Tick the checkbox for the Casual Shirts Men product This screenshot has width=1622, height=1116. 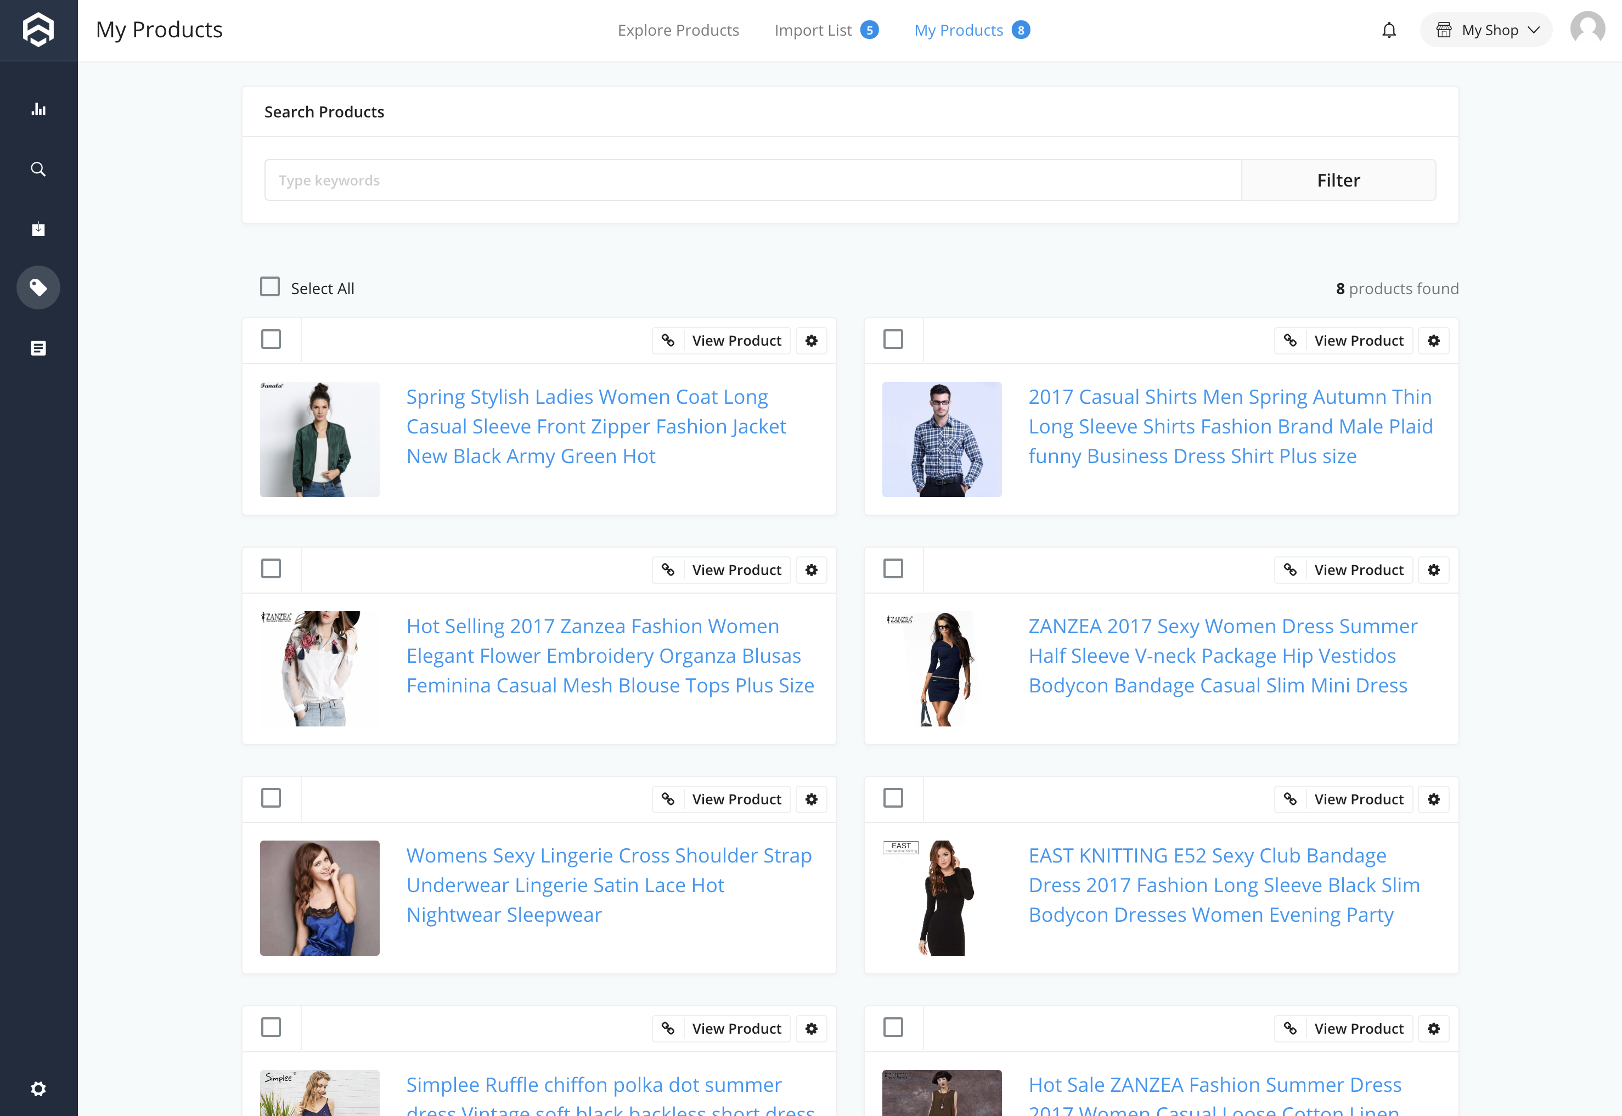(x=893, y=339)
